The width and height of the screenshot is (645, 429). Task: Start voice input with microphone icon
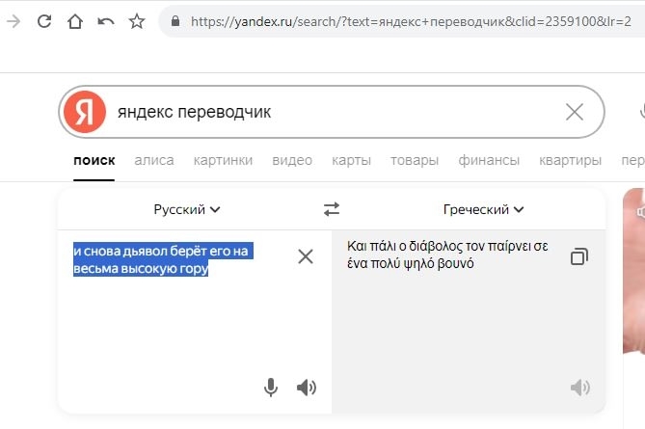(271, 388)
